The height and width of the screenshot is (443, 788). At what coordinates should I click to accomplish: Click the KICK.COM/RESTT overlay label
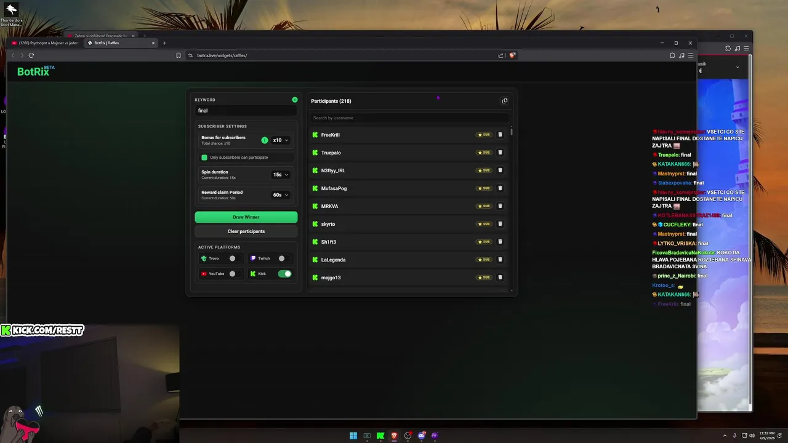pyautogui.click(x=42, y=330)
